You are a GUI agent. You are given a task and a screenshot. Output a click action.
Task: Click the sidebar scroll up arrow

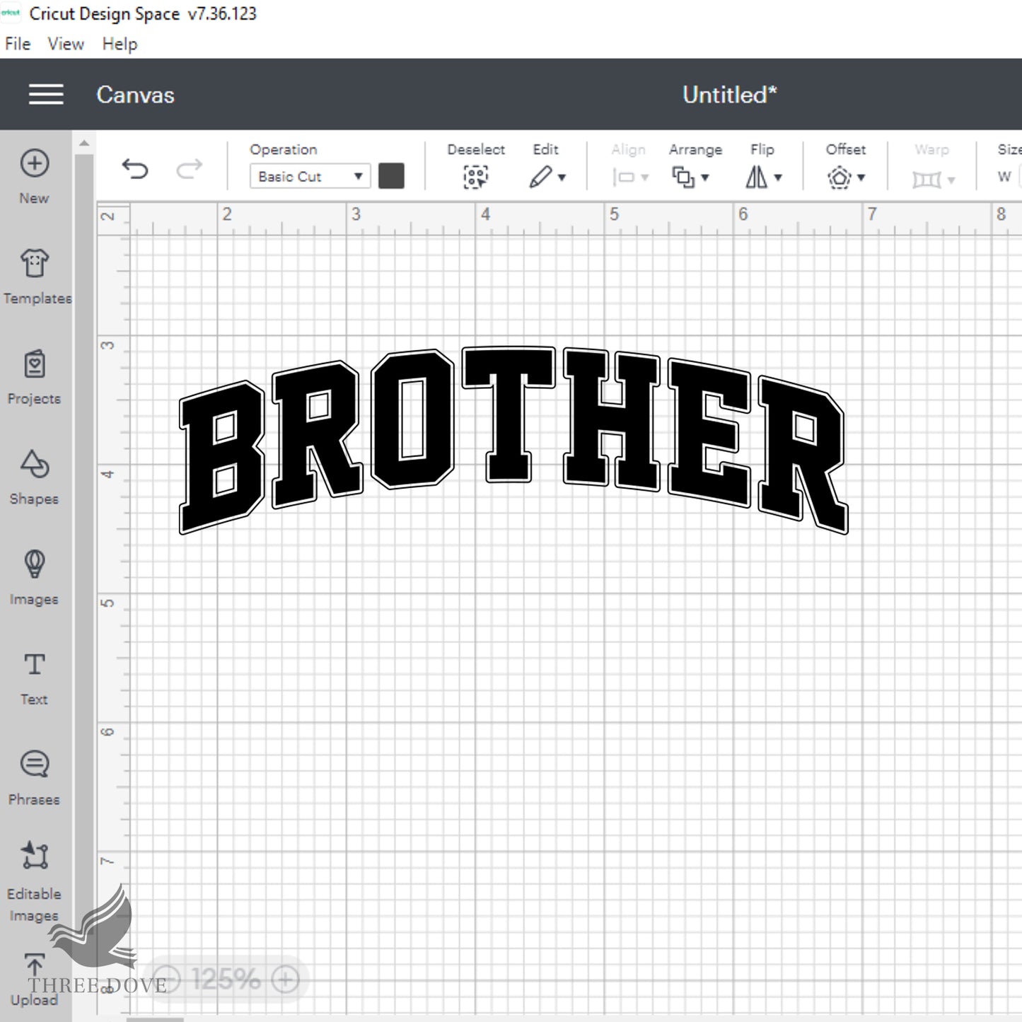[x=84, y=143]
